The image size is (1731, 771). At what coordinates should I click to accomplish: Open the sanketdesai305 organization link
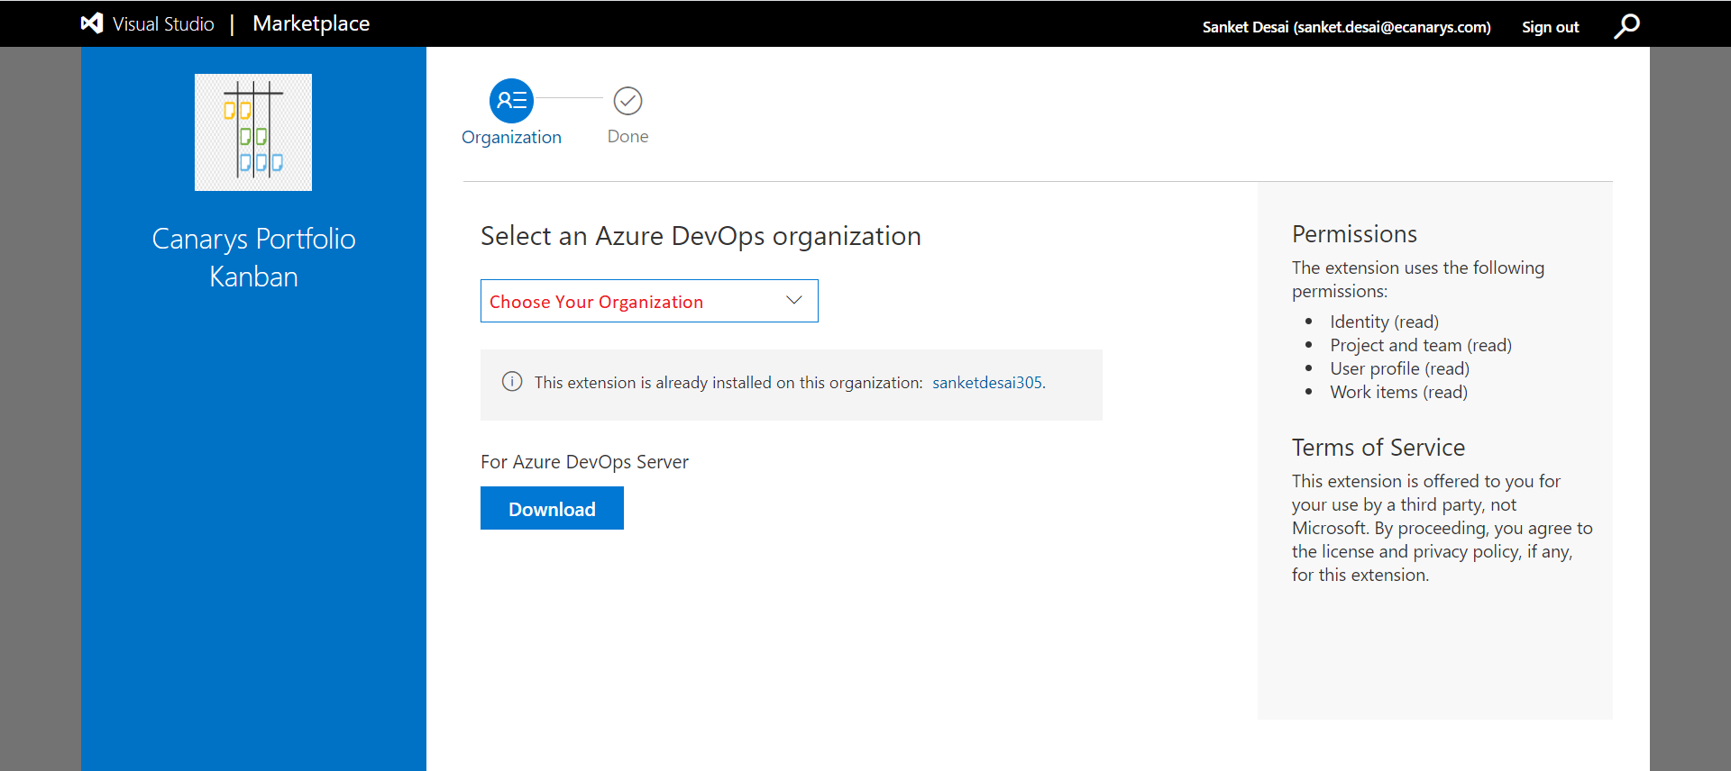pos(987,383)
